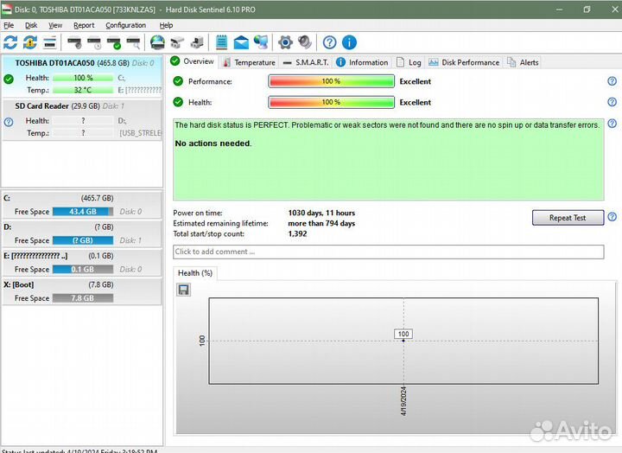This screenshot has width=622, height=453.
Task: Click D: free space (? GB) bar
Action: (83, 240)
